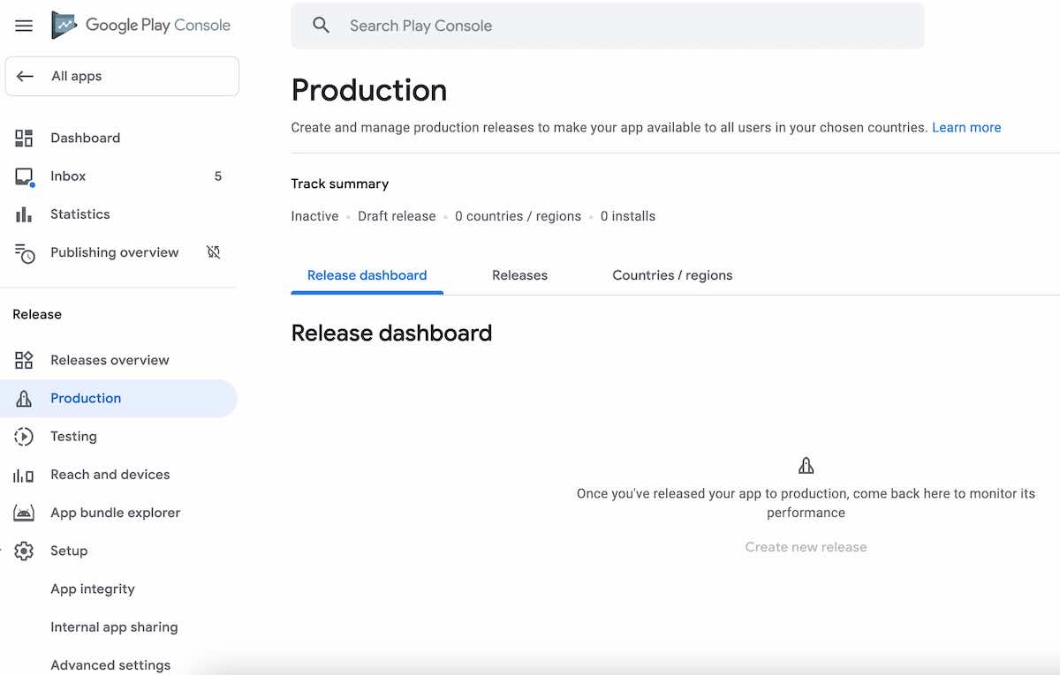Screen dimensions: 1060x675
Task: Open the Inbox via its message icon
Action: [x=23, y=176]
